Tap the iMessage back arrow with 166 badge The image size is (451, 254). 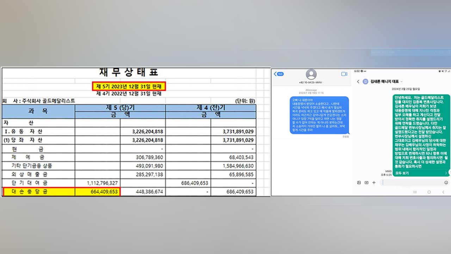pos(279,74)
